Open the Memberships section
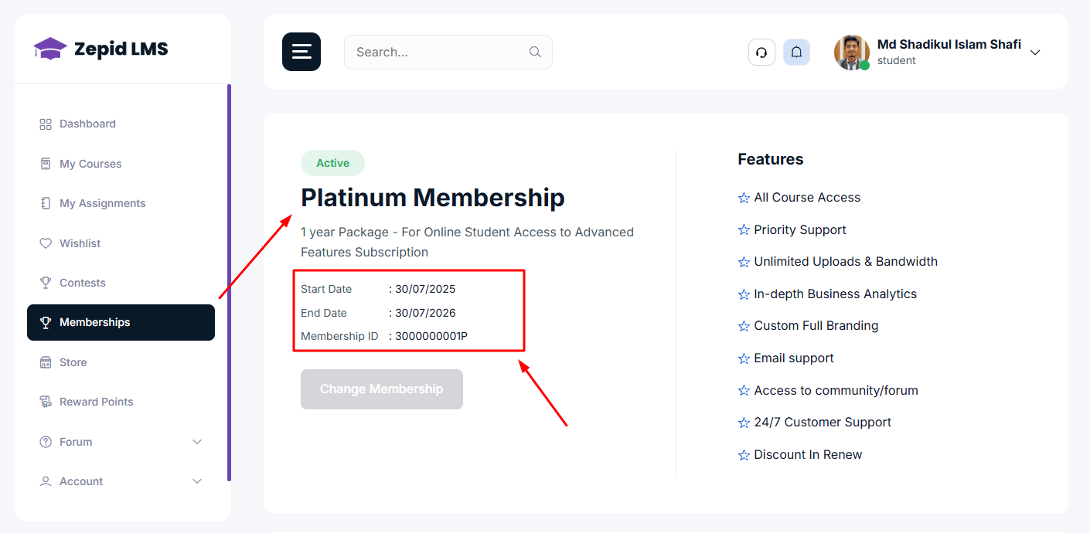This screenshot has height=533, width=1090. (x=95, y=322)
